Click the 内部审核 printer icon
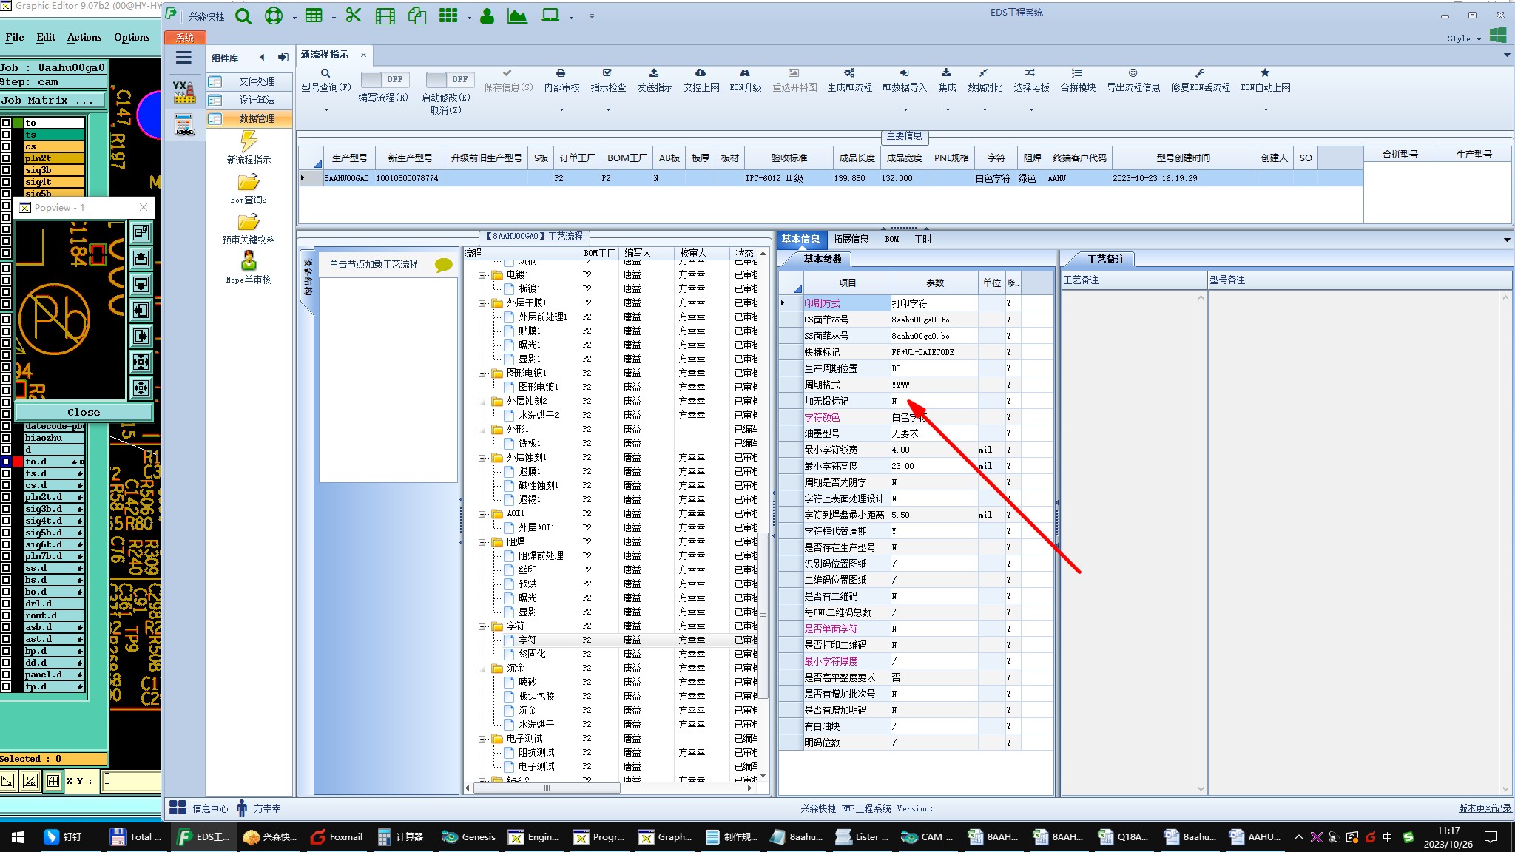 (561, 73)
